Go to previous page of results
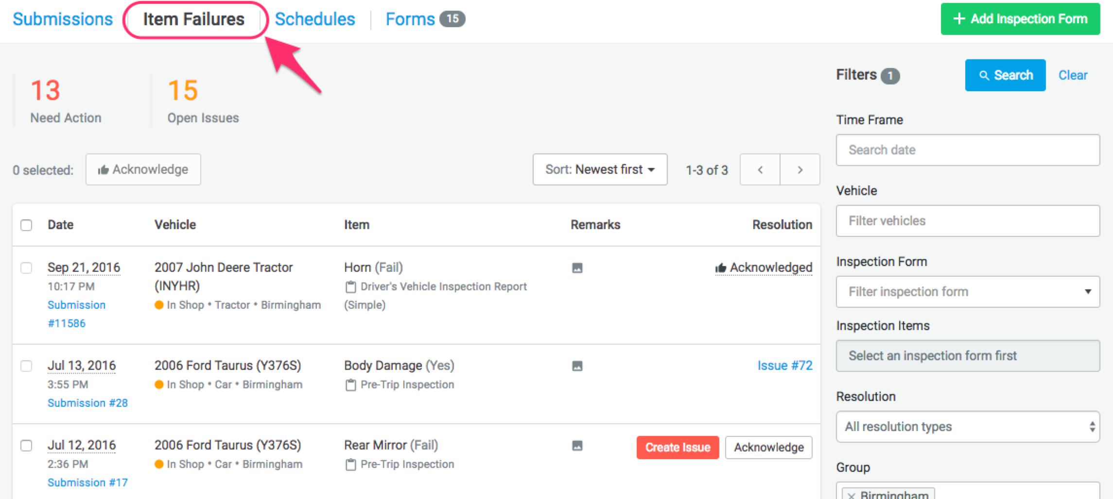Screen dimensions: 1113x499 (760, 170)
